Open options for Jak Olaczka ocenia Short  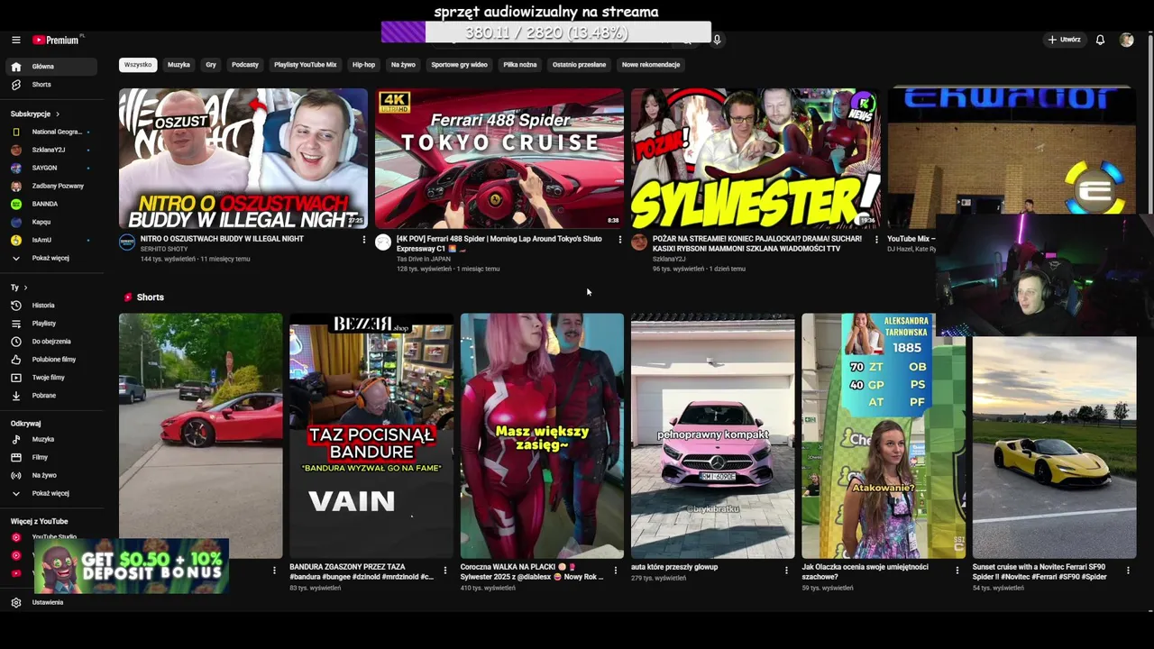tap(957, 571)
